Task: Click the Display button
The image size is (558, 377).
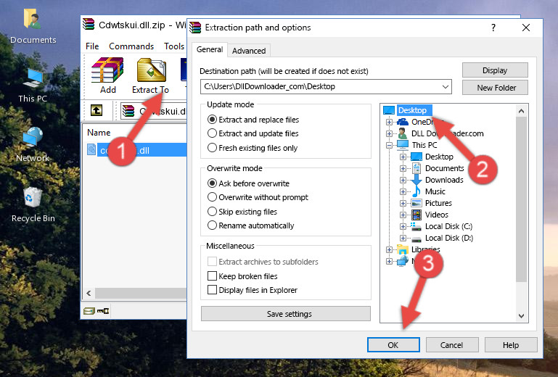Action: tap(495, 70)
